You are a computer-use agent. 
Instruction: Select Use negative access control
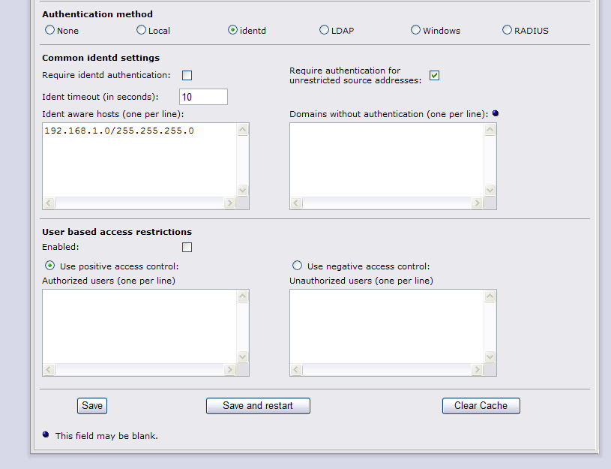(x=297, y=266)
